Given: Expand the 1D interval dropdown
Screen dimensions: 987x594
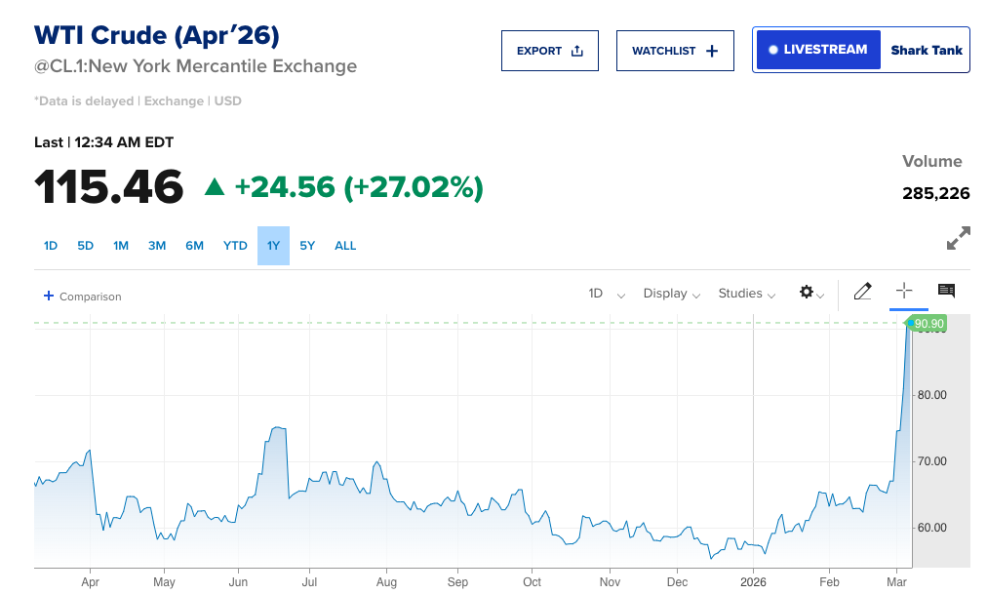Looking at the screenshot, I should (x=606, y=294).
